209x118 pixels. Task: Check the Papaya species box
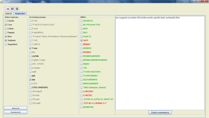(x=6, y=32)
